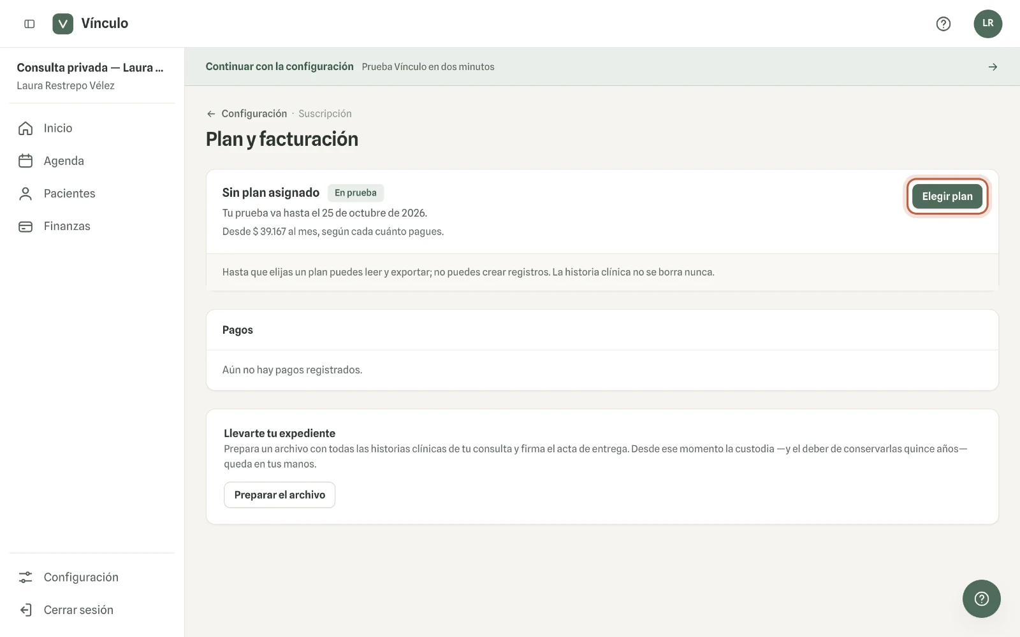Click the Finanzas card icon
1020x637 pixels.
click(25, 226)
